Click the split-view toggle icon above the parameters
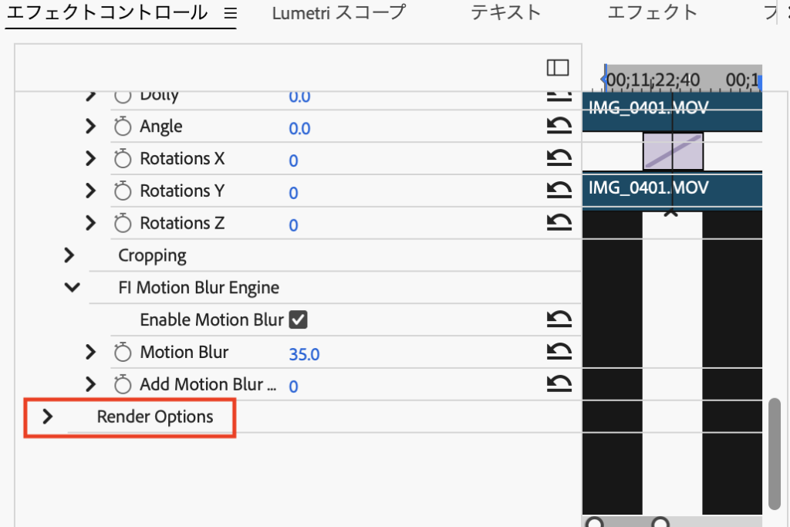This screenshot has width=790, height=527. pyautogui.click(x=558, y=68)
